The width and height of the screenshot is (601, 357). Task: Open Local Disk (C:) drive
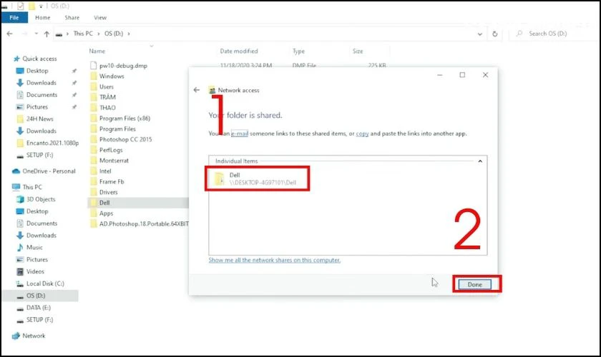40,283
